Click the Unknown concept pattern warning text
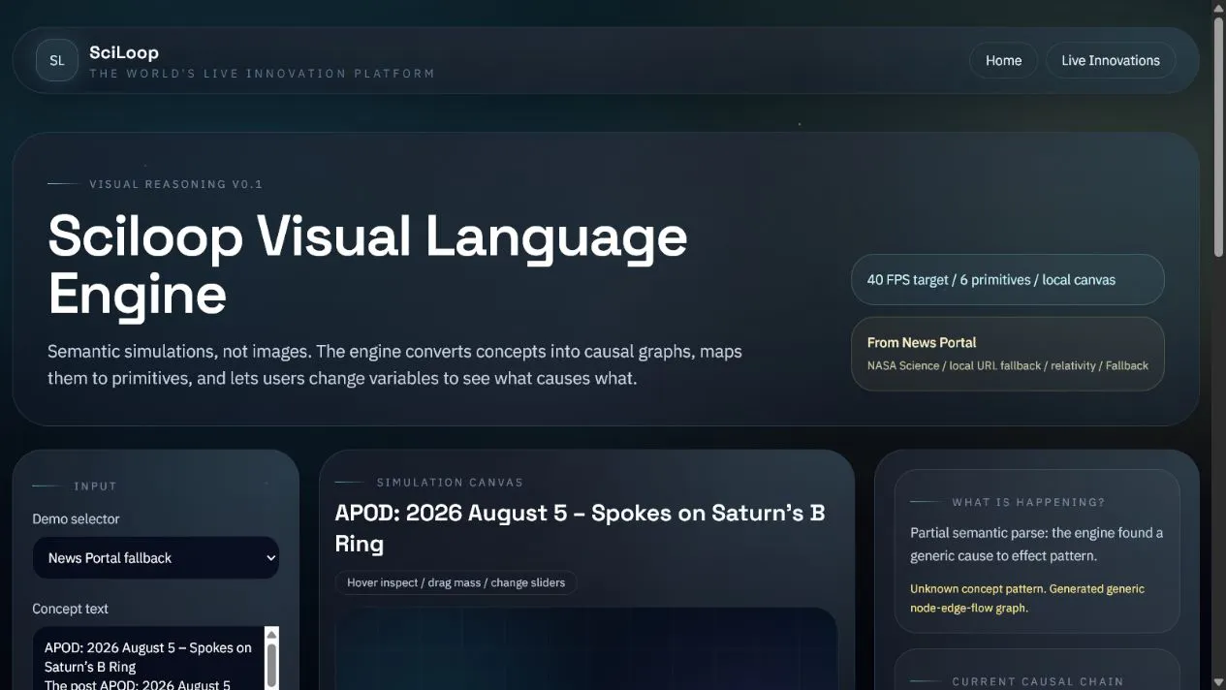1226x690 pixels. (1027, 598)
